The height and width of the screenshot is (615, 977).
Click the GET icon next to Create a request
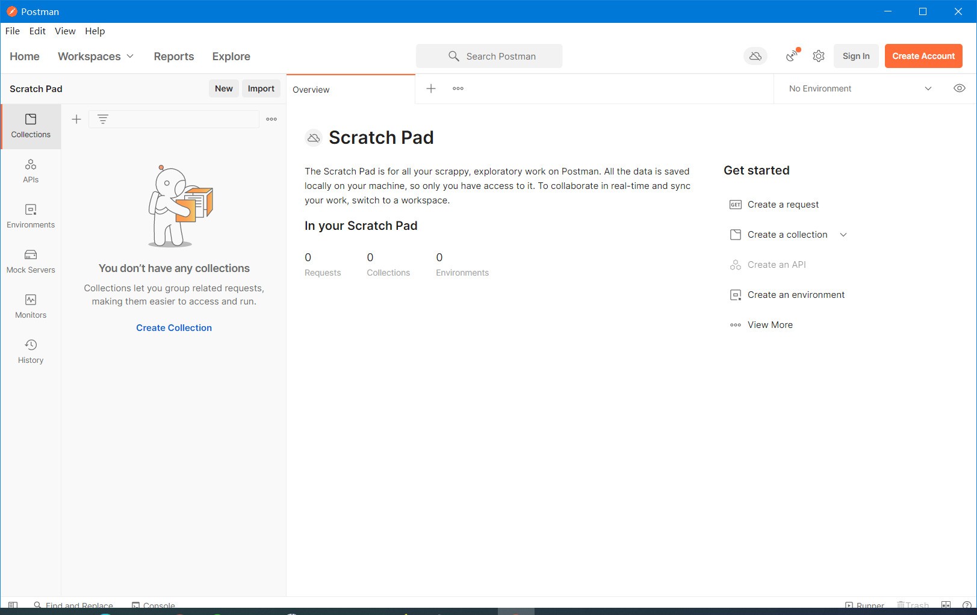click(736, 205)
